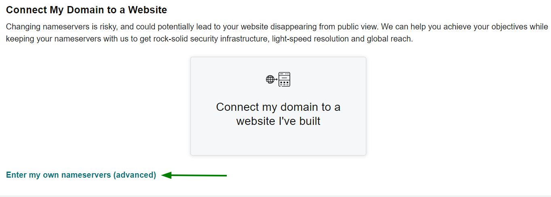Image resolution: width=551 pixels, height=197 pixels.
Task: Click the "website I've built" text in card
Action: pyautogui.click(x=278, y=121)
